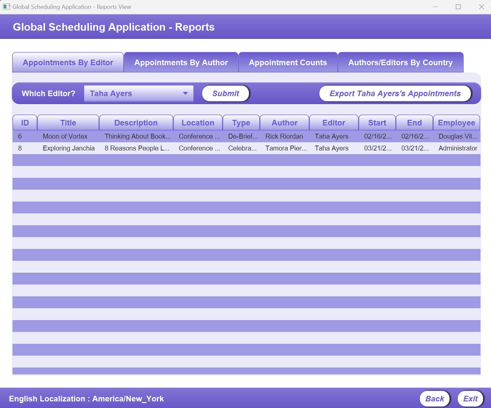
Task: Expand the editor selector showing Taha Ayers
Action: click(139, 93)
